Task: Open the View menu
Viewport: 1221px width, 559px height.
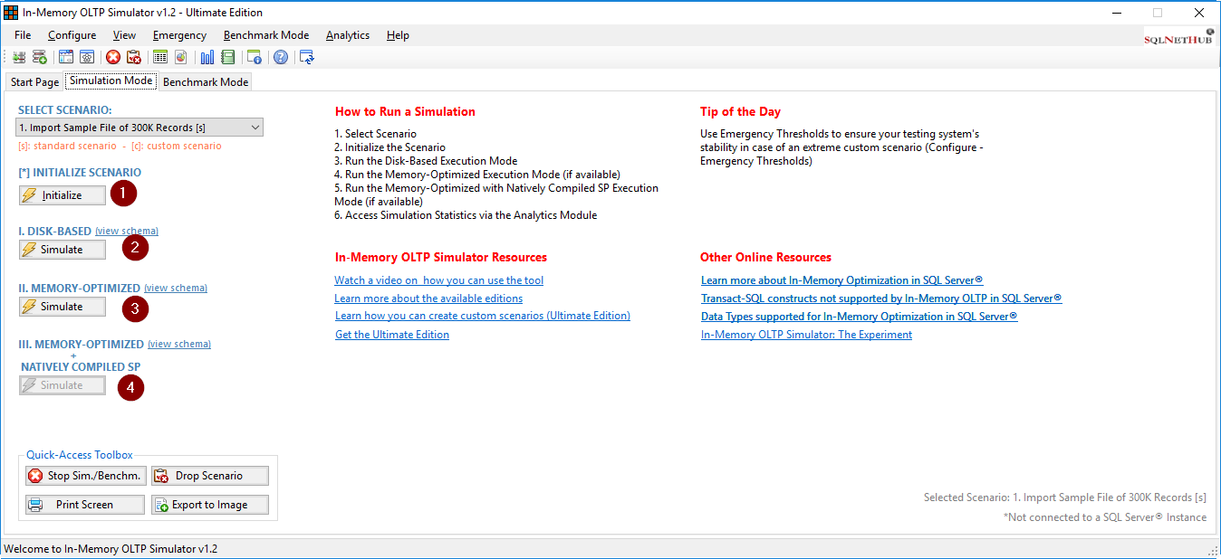Action: pos(125,35)
